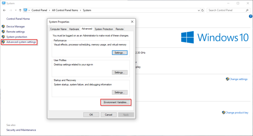Image resolution: width=253 pixels, height=136 pixels.
Task: Open recent locations dropdown arrow
Action: tap(15, 10)
